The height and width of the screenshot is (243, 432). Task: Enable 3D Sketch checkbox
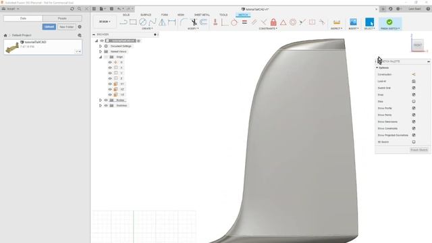pos(414,142)
